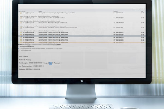Click the received date lun. 27/01/2014 13:49
The width and height of the screenshot is (164, 109).
118,13
